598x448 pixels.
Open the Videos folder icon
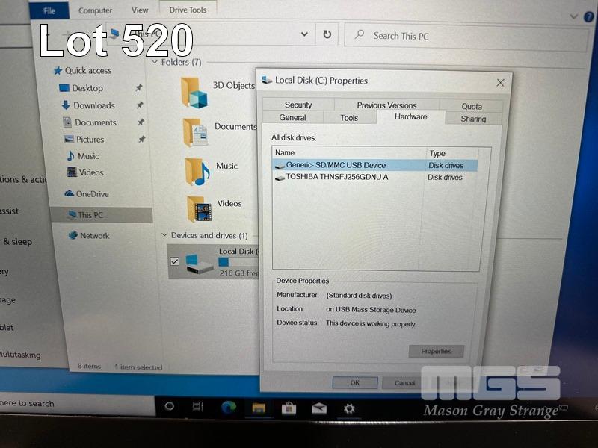pos(199,208)
